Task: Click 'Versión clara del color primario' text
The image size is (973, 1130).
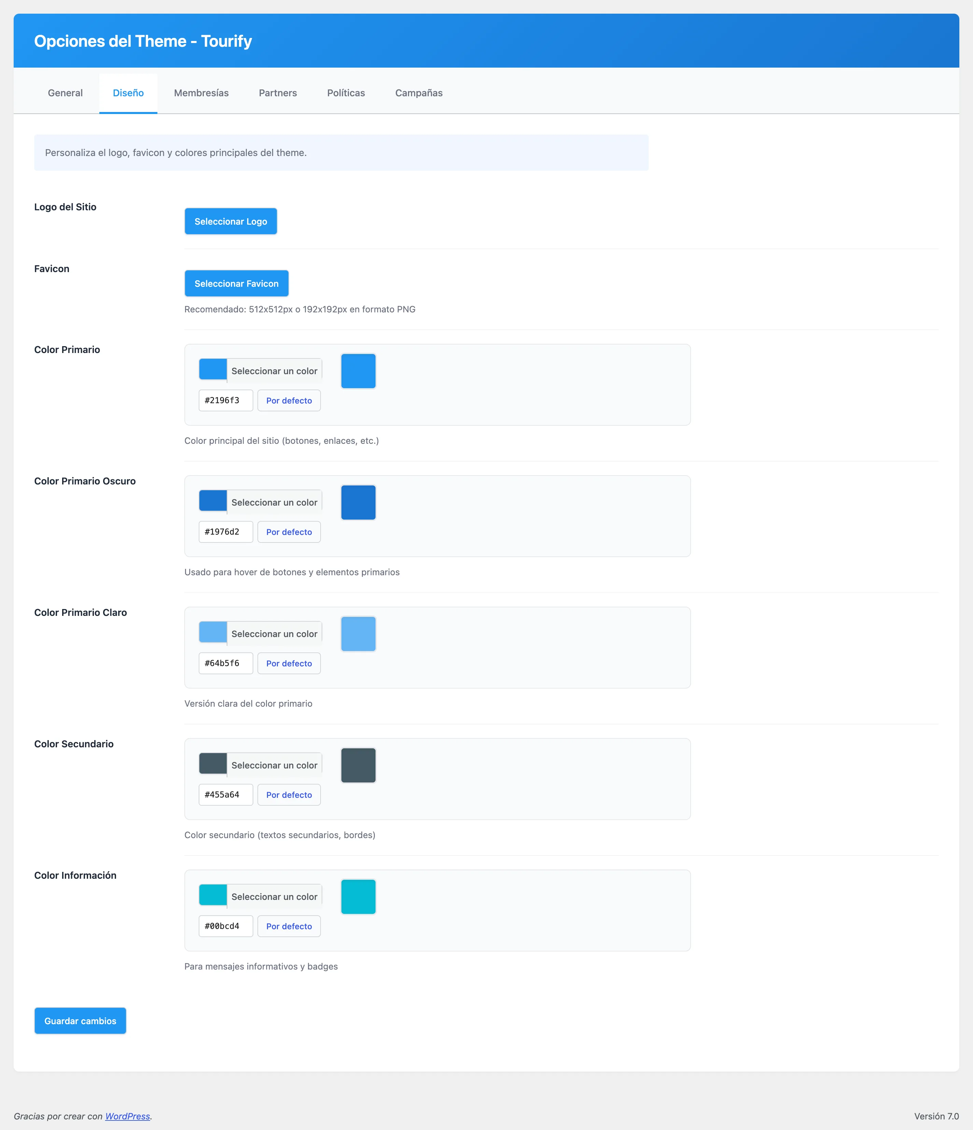Action: 248,704
